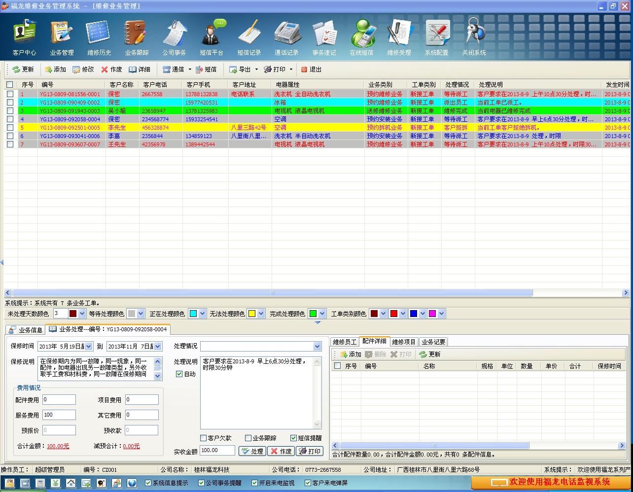Open the 维修受理 module
633x492 pixels.
pyautogui.click(x=399, y=38)
